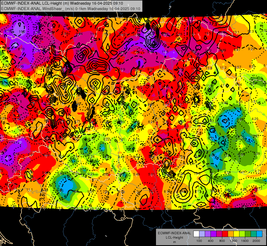
Task: Click the grid value 4.20
Action: click(x=255, y=119)
